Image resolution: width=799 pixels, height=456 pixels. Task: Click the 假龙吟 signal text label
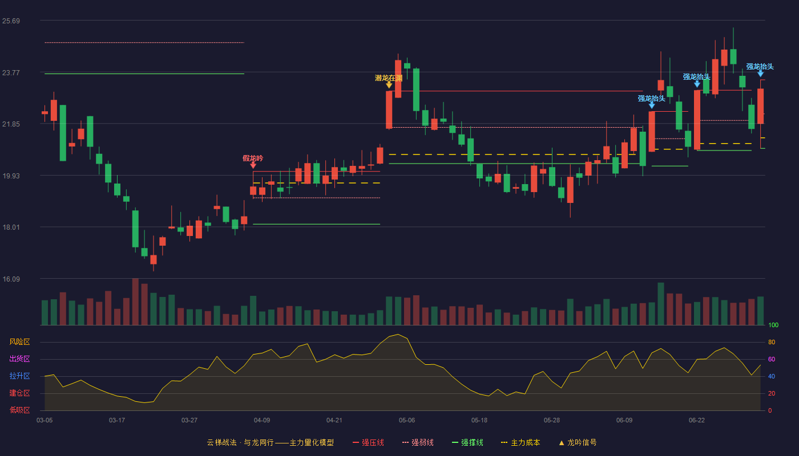pos(253,158)
